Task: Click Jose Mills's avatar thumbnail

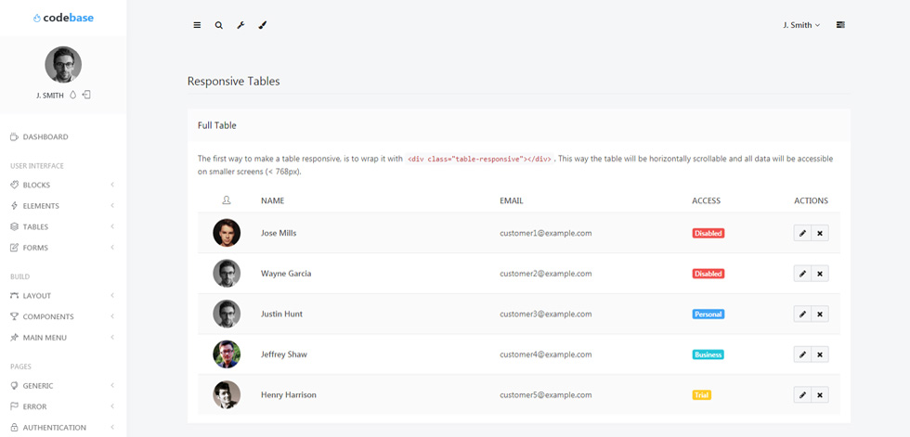Action: [x=227, y=233]
